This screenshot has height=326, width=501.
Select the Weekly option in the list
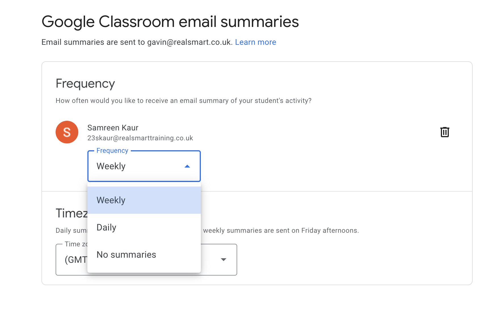[144, 200]
